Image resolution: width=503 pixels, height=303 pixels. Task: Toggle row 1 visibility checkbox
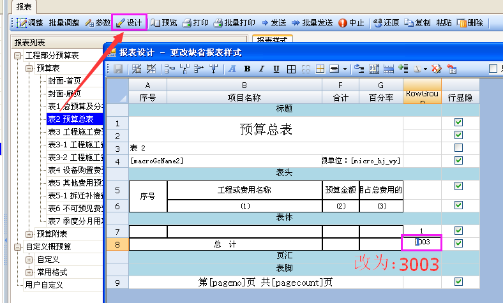tap(458, 122)
